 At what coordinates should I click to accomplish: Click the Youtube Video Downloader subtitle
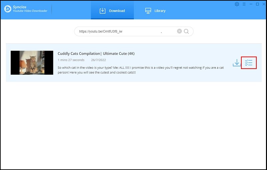point(30,11)
